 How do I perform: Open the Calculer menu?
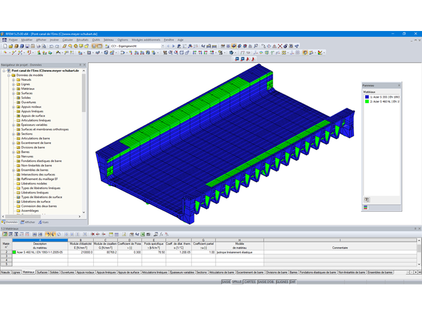[67, 40]
